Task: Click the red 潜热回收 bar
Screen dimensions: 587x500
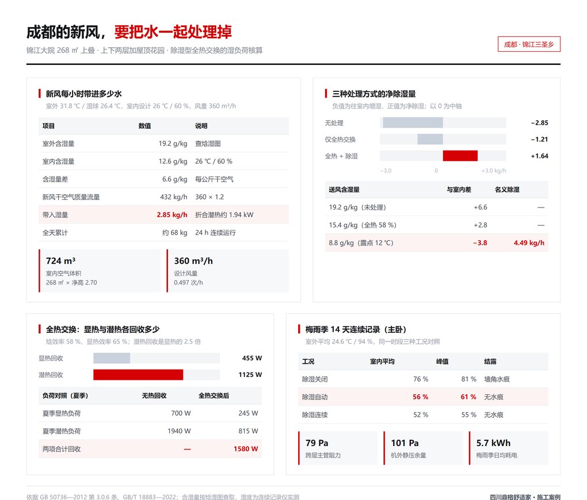Action: click(138, 374)
